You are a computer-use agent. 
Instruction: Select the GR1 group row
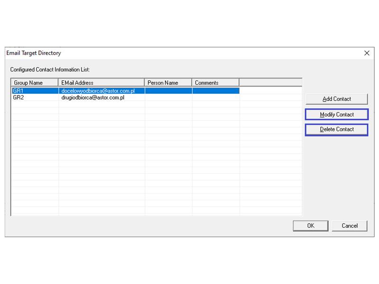pyautogui.click(x=126, y=91)
